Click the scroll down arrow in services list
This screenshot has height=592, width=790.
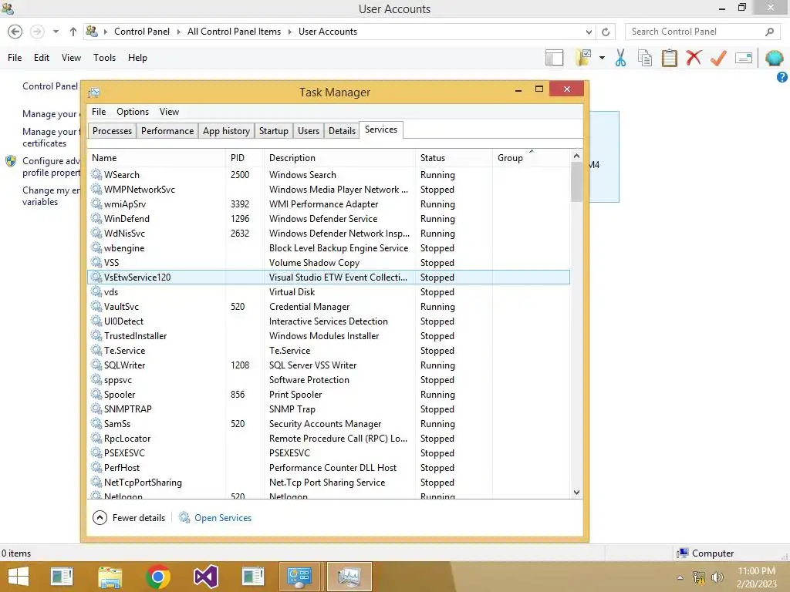576,493
